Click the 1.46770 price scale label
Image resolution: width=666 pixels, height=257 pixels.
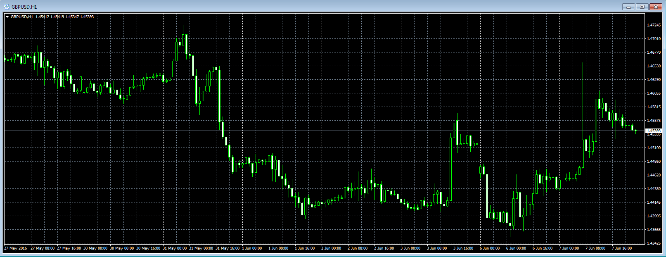[654, 52]
